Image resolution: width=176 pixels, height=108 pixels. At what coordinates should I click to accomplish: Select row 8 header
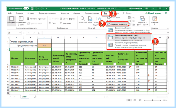click(8, 75)
